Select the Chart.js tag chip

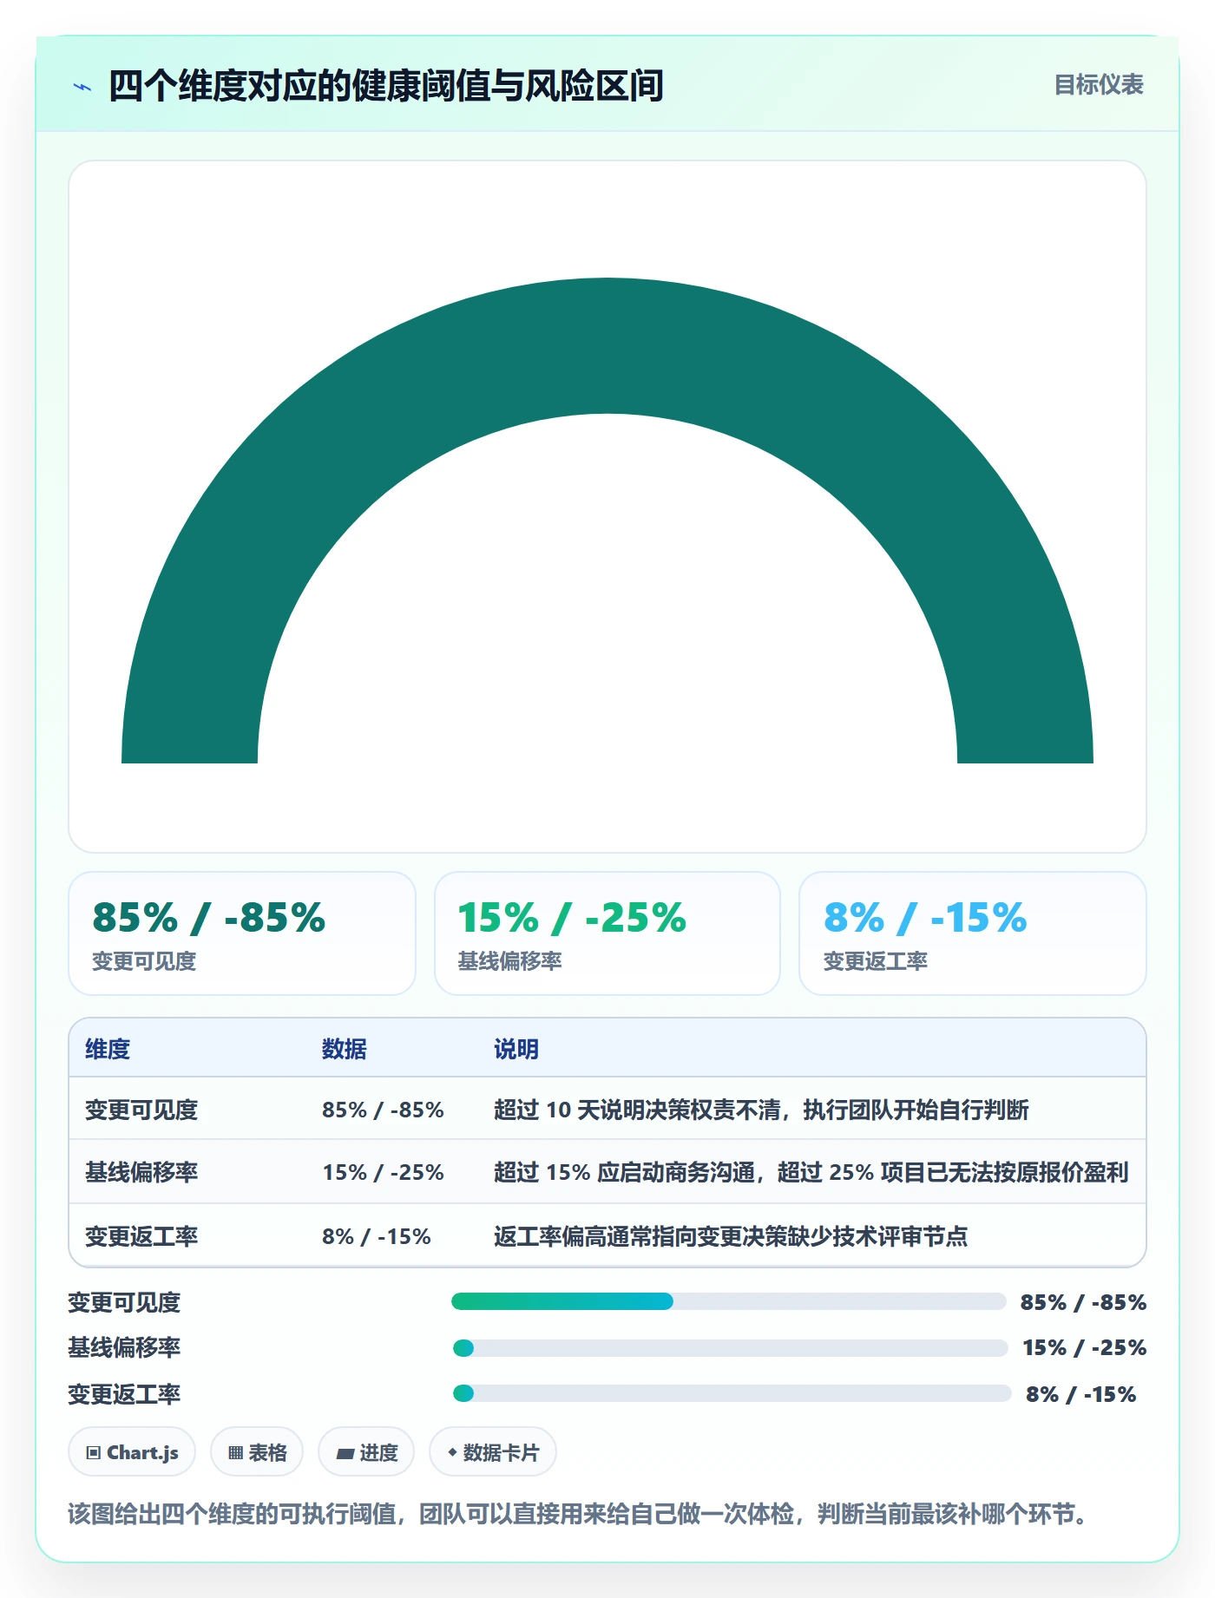click(132, 1452)
